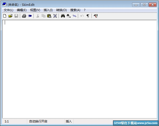Viewport: 159px width, 126px height.
Task: Click the undo curved arrow icon
Action: (x=82, y=16)
